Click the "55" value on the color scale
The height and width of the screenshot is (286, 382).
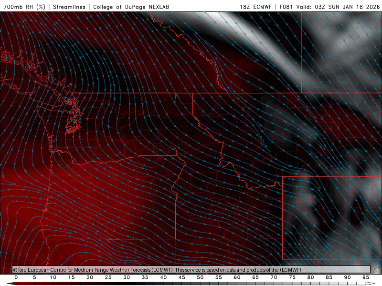[x=219, y=277]
